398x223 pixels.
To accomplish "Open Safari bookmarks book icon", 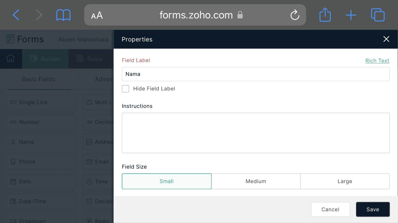I will point(63,15).
